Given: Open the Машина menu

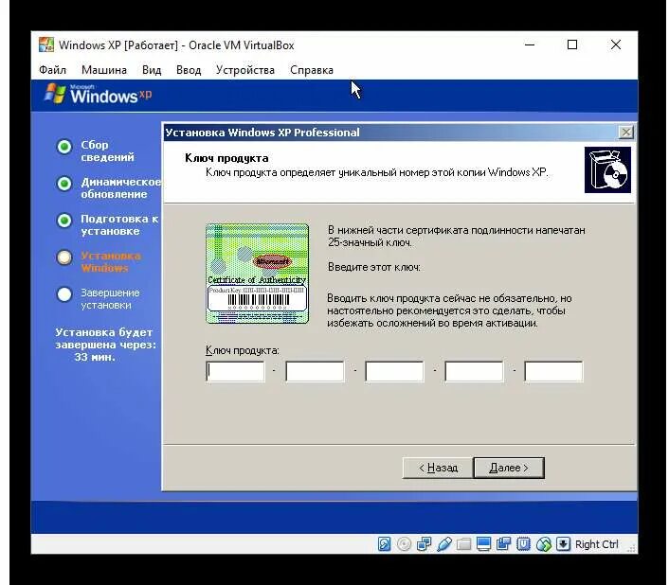Looking at the screenshot, I should coord(104,70).
